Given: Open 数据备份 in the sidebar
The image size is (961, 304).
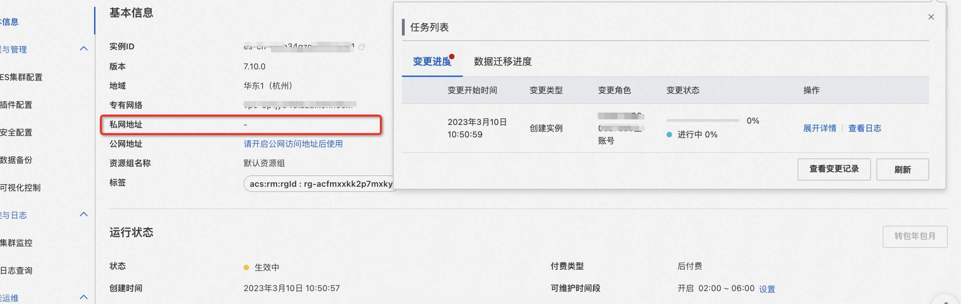Looking at the screenshot, I should (x=16, y=160).
